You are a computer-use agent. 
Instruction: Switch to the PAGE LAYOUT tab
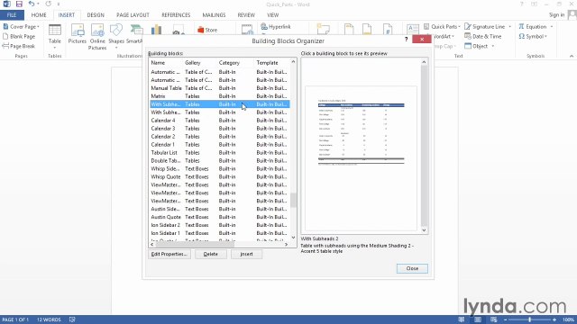(133, 15)
